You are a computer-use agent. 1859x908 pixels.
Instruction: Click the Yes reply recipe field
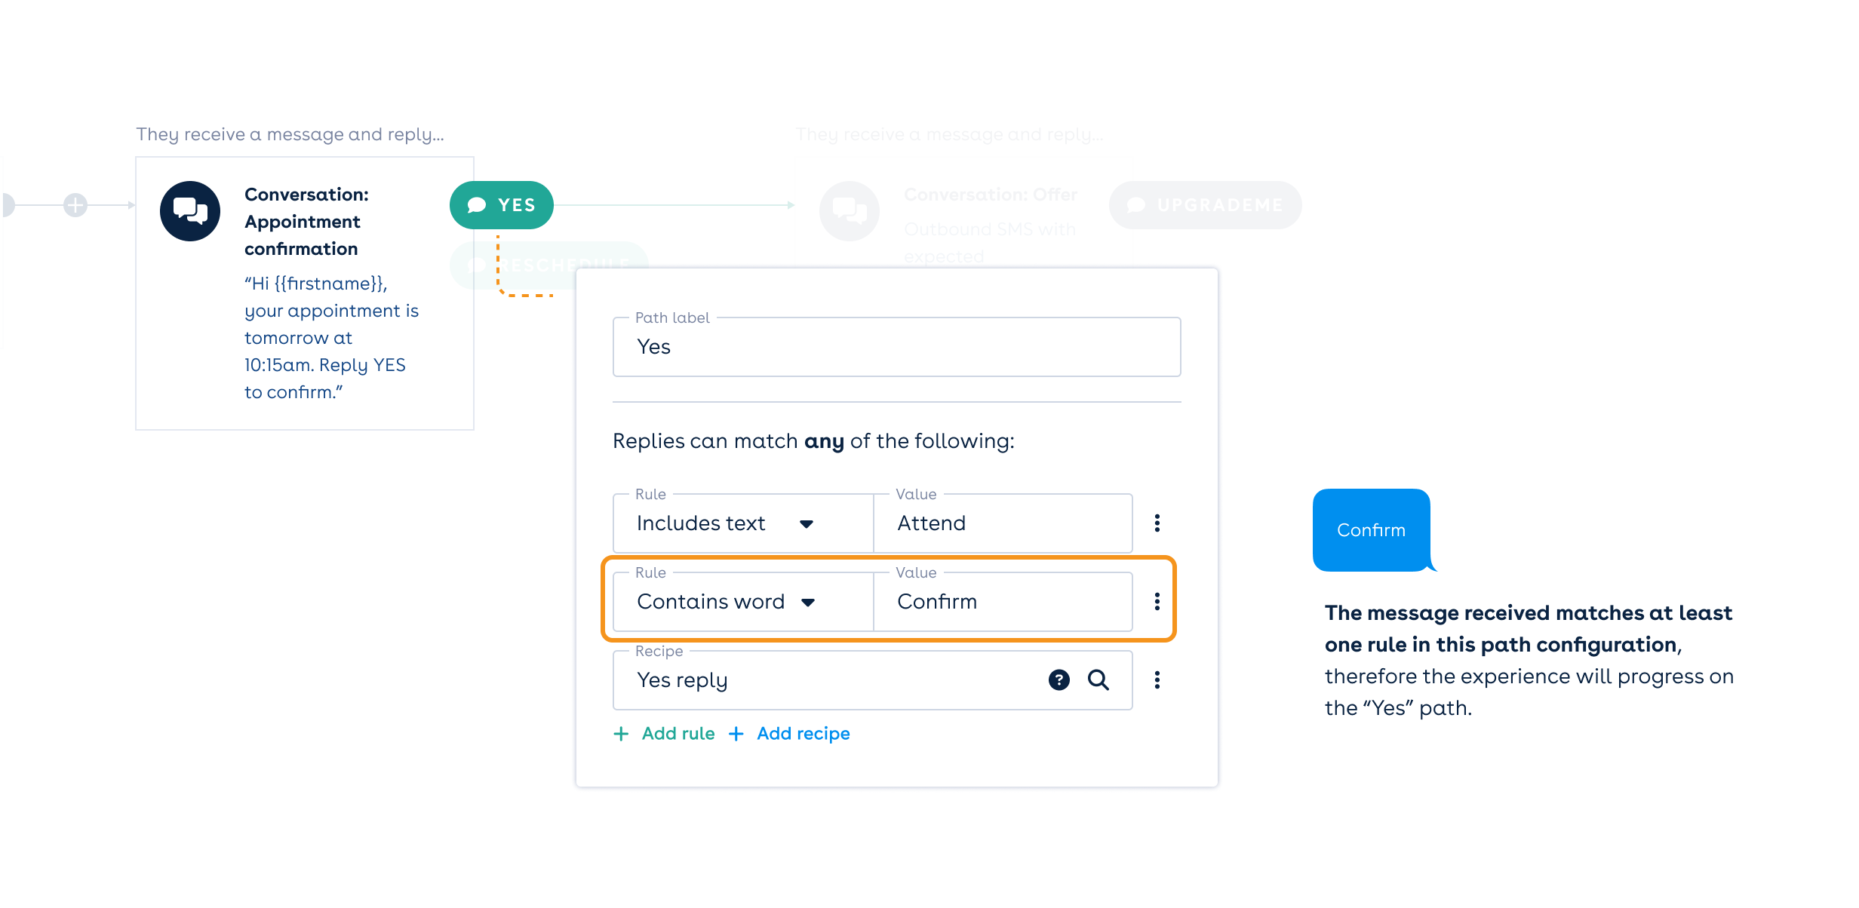click(x=830, y=680)
